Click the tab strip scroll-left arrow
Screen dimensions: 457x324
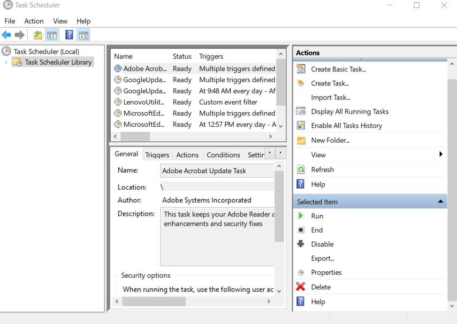[x=270, y=153]
